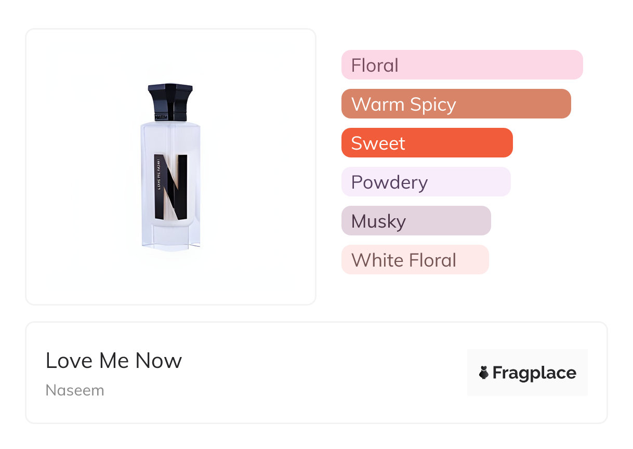Image resolution: width=633 pixels, height=449 pixels.
Task: Select the Floral accord bar
Action: click(461, 65)
